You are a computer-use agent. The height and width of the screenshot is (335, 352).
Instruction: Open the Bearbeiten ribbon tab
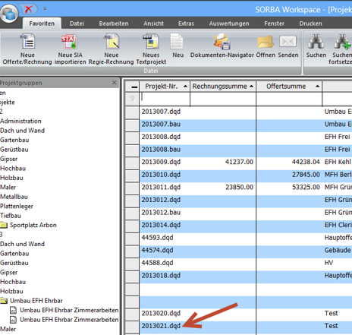pos(114,24)
